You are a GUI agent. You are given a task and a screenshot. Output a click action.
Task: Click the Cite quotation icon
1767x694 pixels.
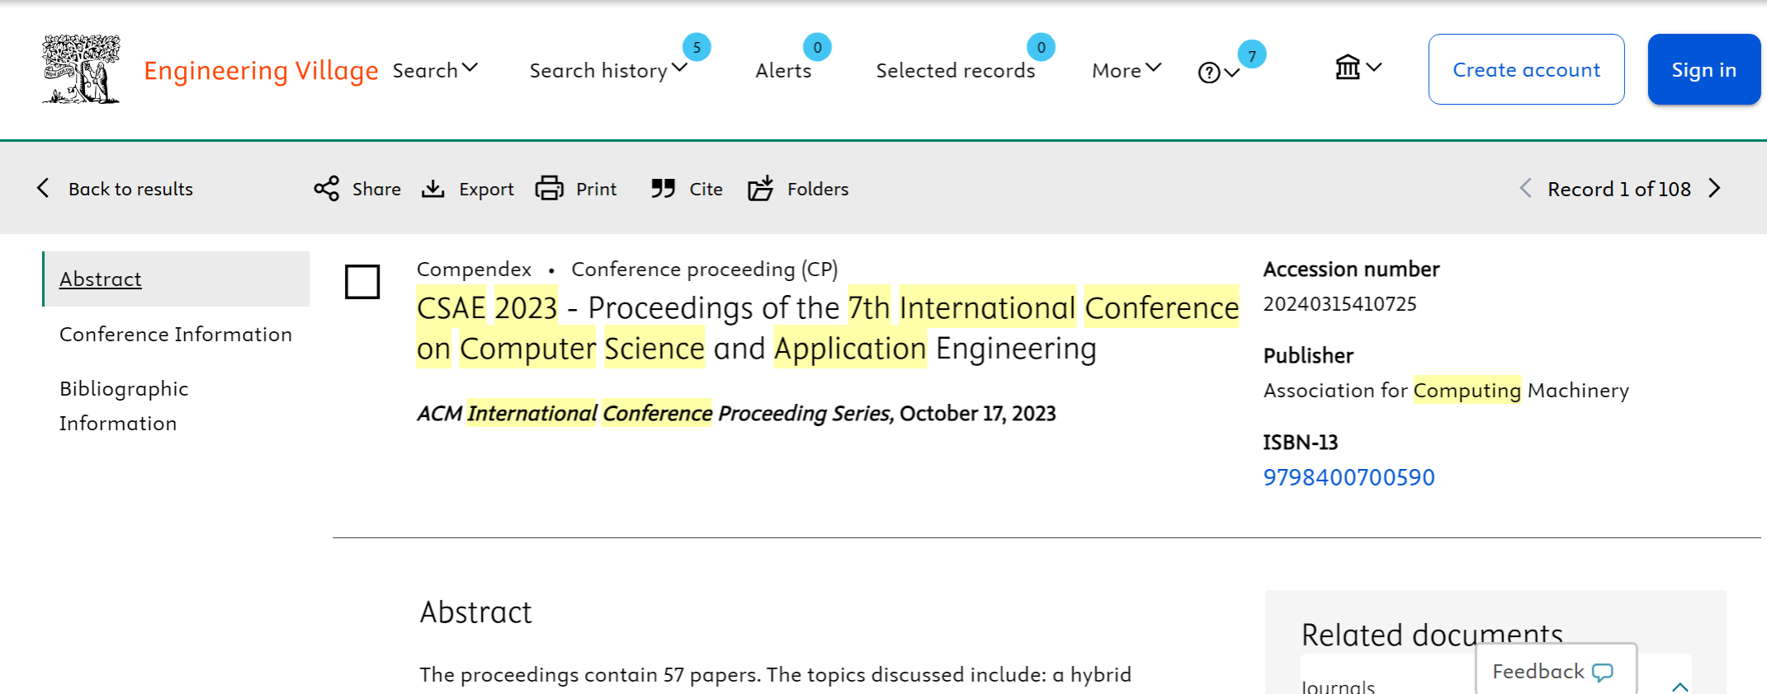(x=663, y=189)
